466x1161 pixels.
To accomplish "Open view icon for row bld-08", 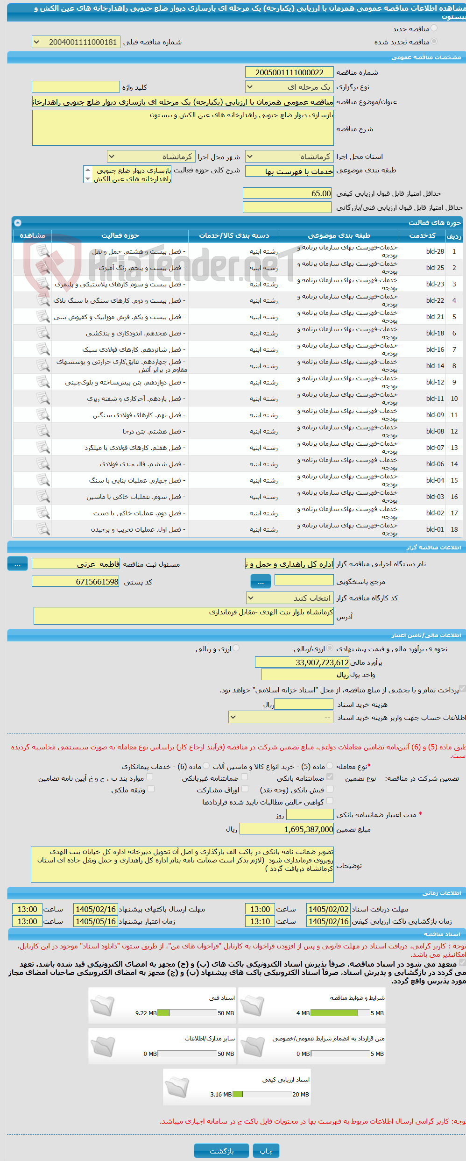I will click(43, 431).
